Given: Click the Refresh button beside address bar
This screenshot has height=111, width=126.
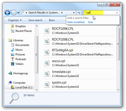Looking at the screenshot, I should click(x=79, y=13).
